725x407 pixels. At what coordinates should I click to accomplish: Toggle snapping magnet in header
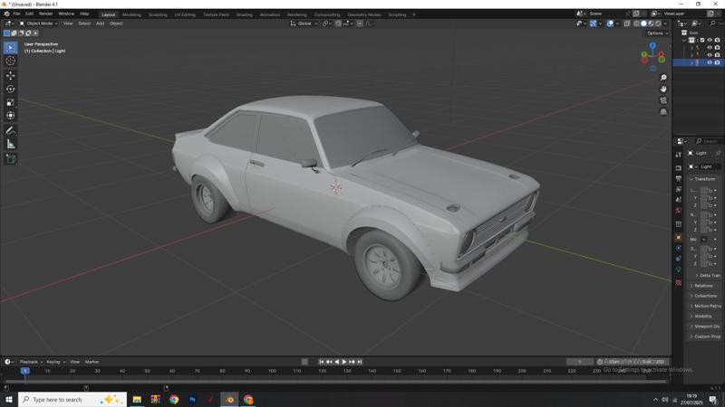coord(338,24)
